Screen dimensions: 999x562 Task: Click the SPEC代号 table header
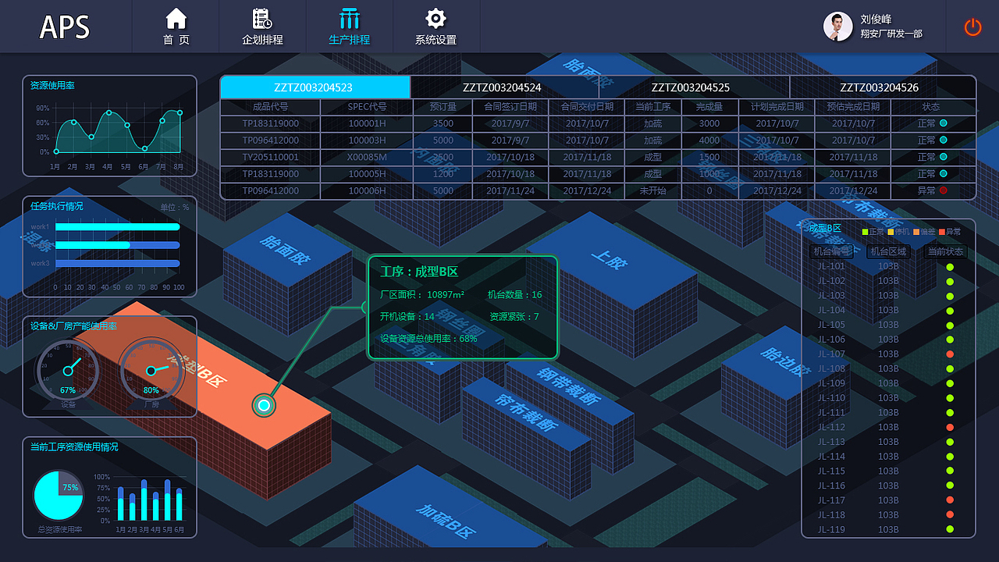point(367,107)
